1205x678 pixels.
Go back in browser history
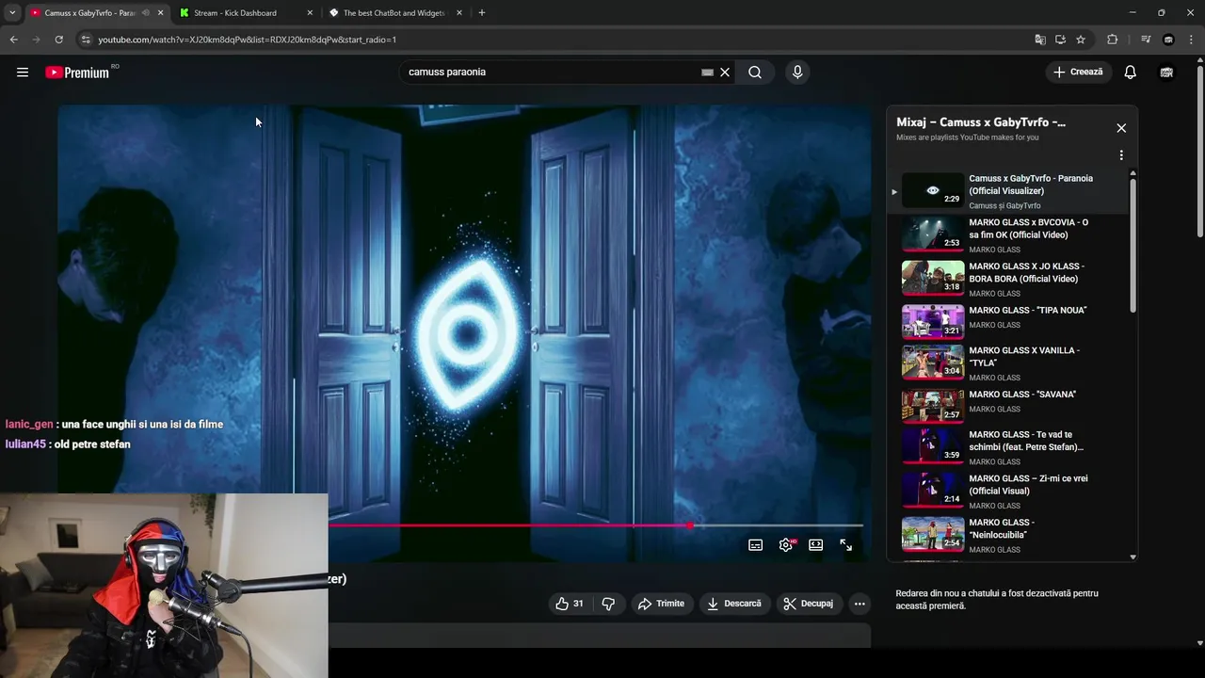click(x=13, y=40)
